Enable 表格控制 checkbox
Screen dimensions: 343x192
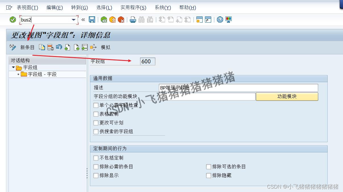click(96, 114)
